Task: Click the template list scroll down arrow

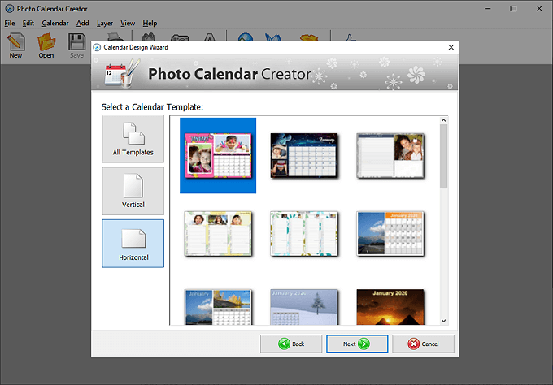Action: (444, 321)
